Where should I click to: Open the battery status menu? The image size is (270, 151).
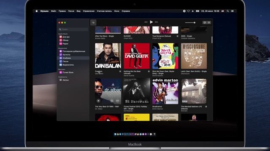pos(197,11)
